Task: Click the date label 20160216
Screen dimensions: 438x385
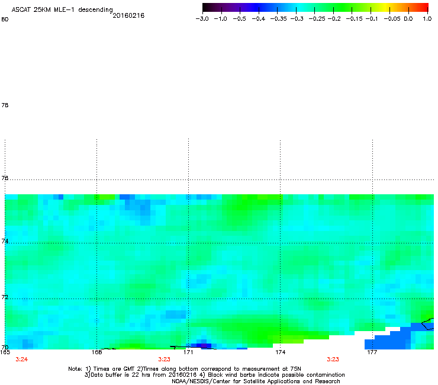Action: (x=128, y=15)
